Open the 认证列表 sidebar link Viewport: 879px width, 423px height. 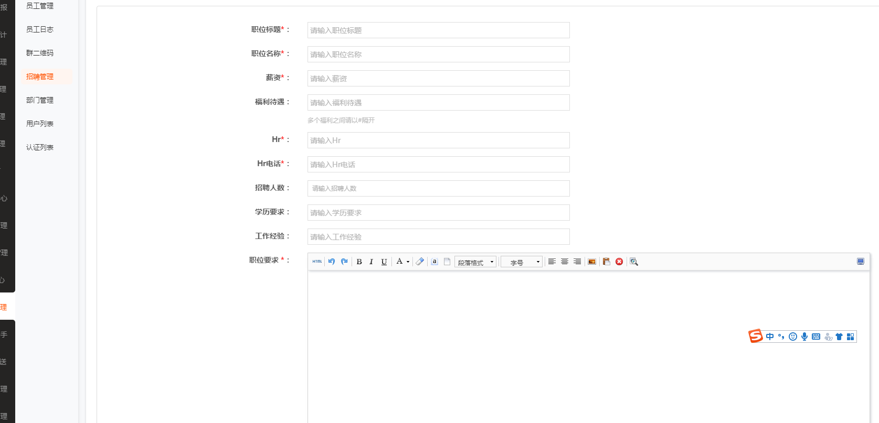click(x=40, y=147)
